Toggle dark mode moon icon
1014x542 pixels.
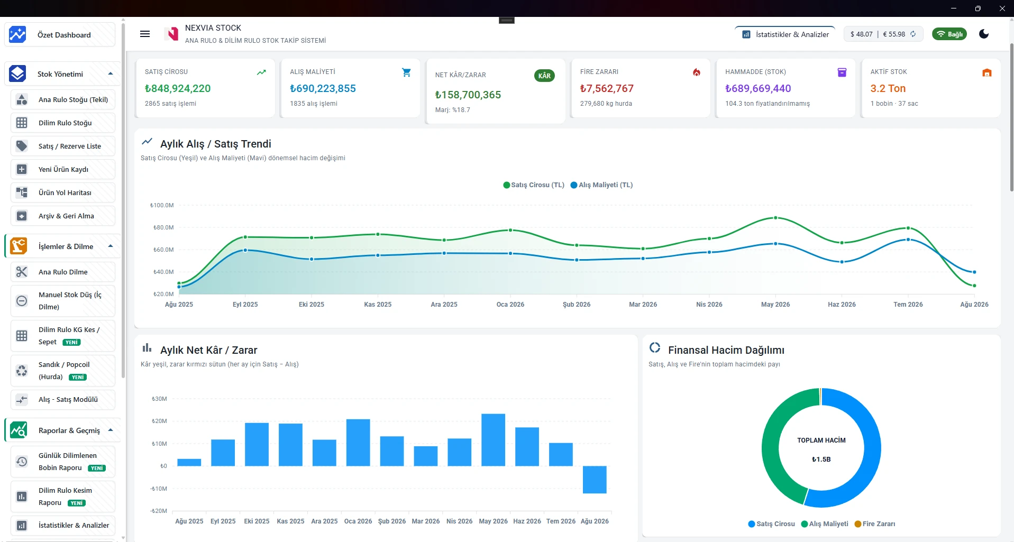[x=984, y=34]
